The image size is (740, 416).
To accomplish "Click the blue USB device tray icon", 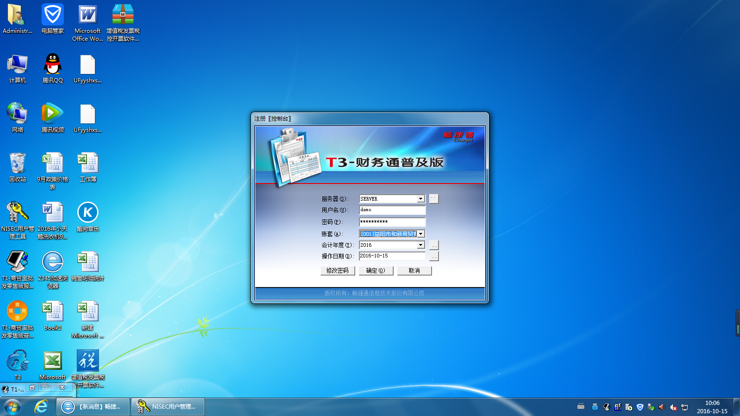I will (x=595, y=407).
